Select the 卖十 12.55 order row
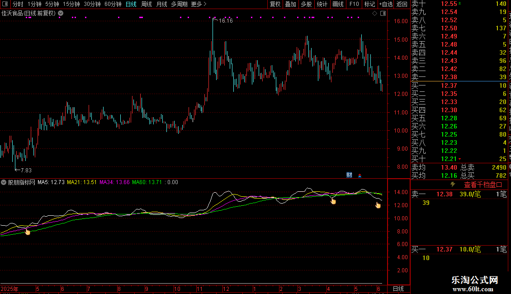This screenshot has height=294, width=511. 459,4
